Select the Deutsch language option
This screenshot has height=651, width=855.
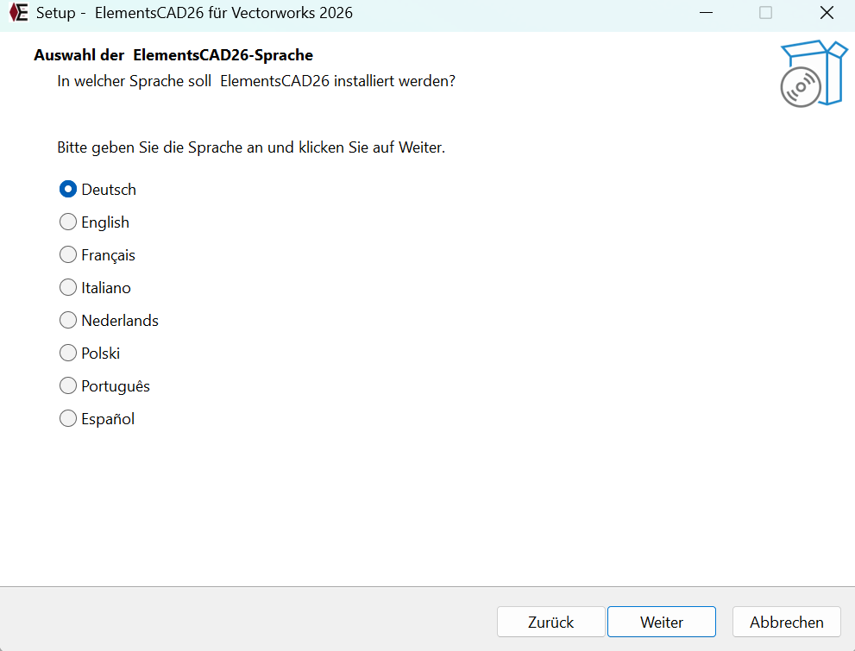click(x=68, y=190)
